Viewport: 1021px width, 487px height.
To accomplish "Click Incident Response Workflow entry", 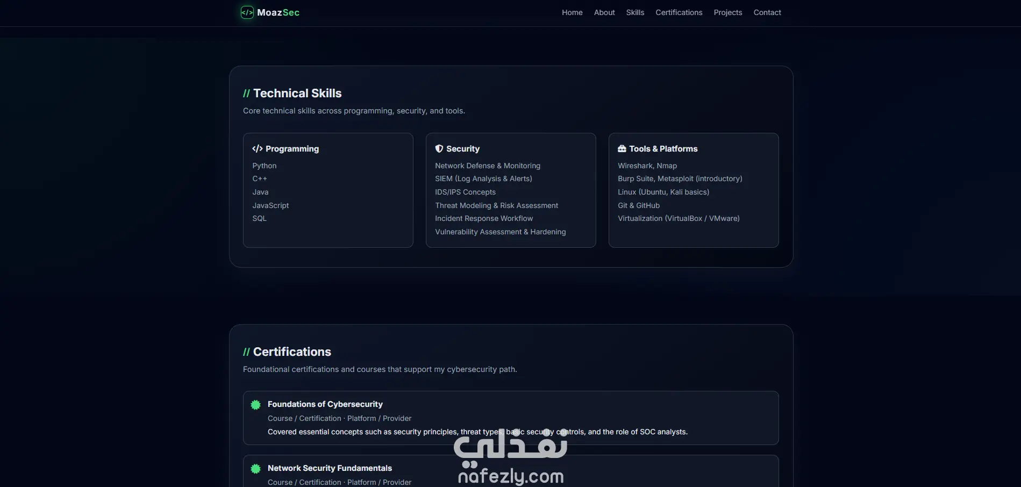I will (x=484, y=219).
